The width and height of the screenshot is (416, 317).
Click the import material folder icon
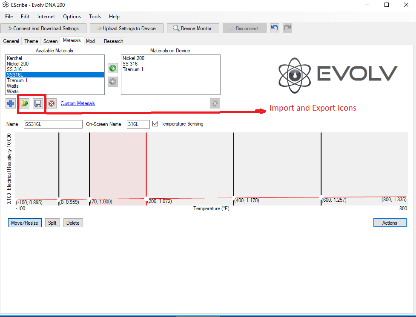[25, 103]
